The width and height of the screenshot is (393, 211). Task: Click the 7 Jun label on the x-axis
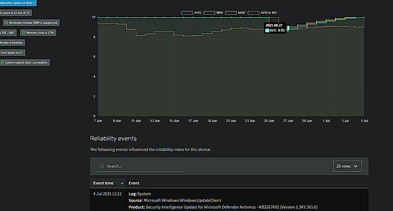tap(98, 120)
